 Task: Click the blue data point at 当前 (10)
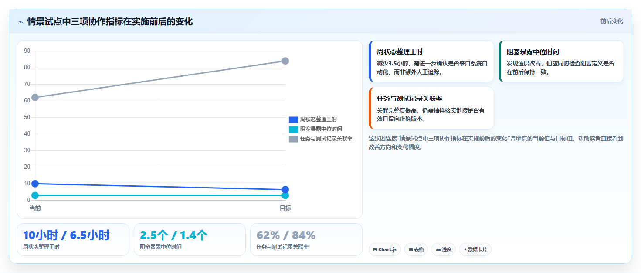pos(35,184)
